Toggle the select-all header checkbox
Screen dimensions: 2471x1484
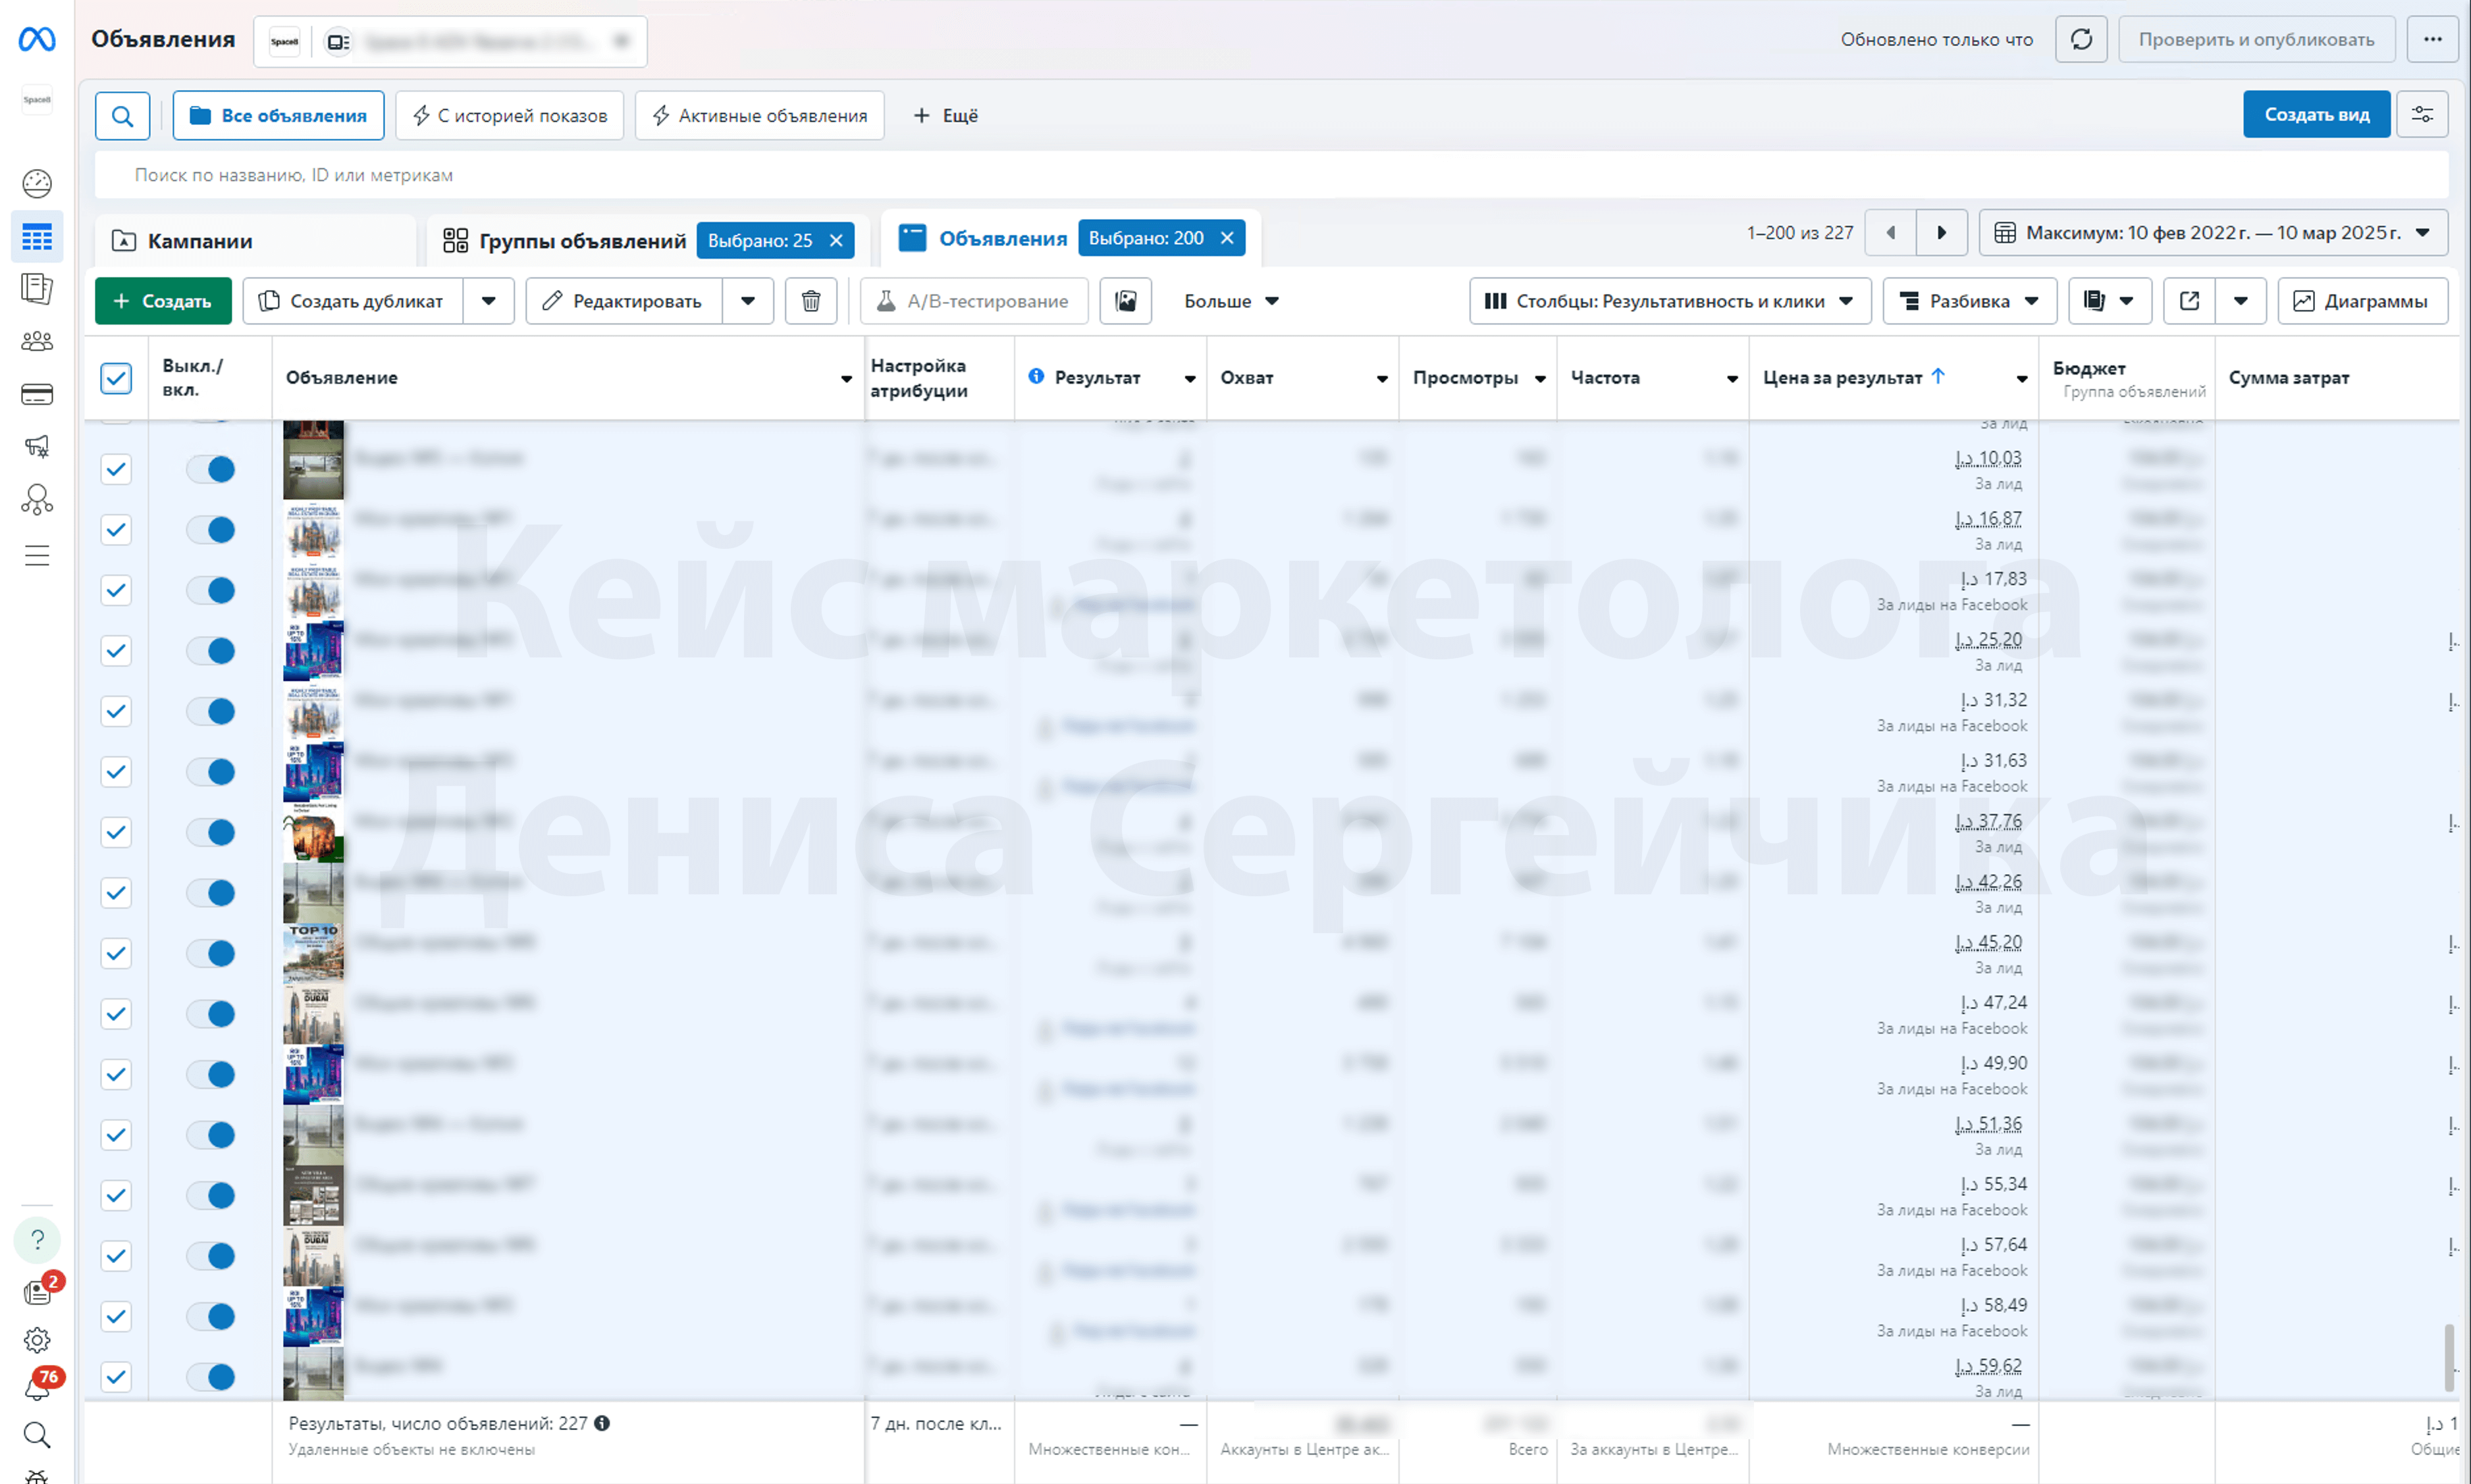[x=116, y=378]
